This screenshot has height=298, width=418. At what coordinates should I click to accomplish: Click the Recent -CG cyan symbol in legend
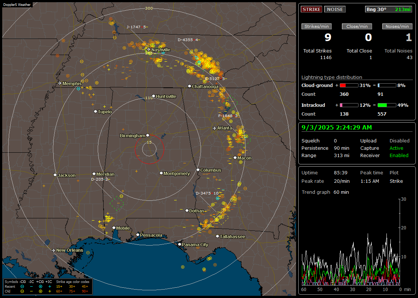point(22,287)
